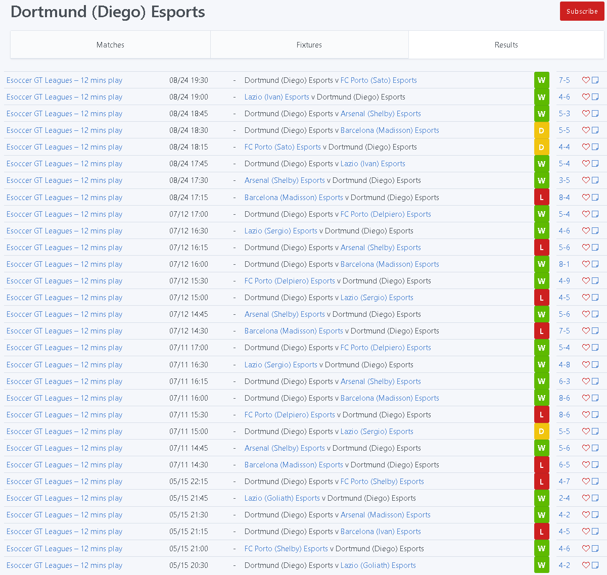
Task: Open the note icon for 08/24 17:30
Action: pos(595,180)
